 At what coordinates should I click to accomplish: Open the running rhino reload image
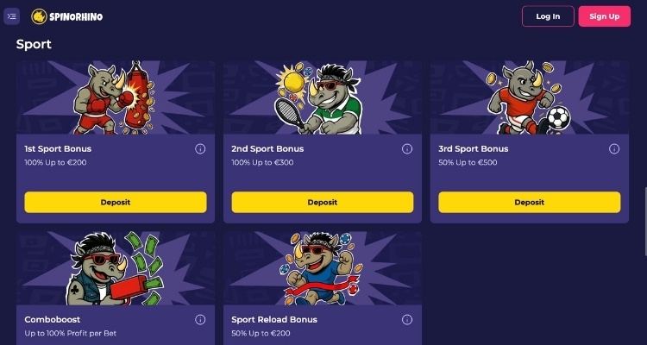tap(323, 268)
